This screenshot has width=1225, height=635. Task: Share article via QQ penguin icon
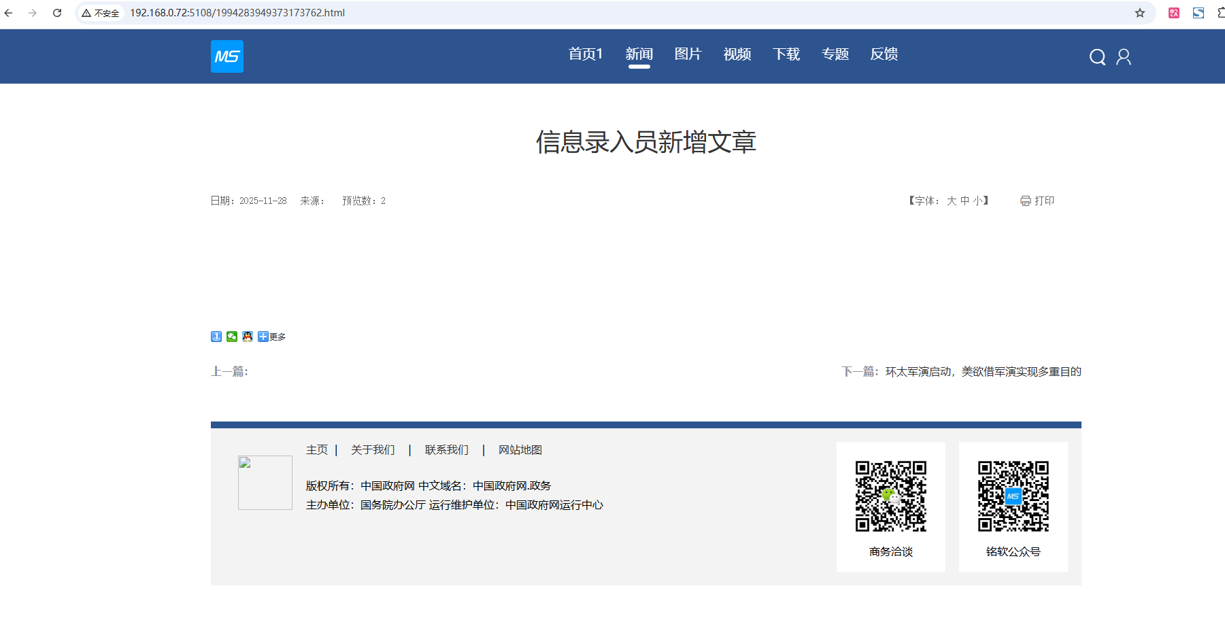pos(248,337)
